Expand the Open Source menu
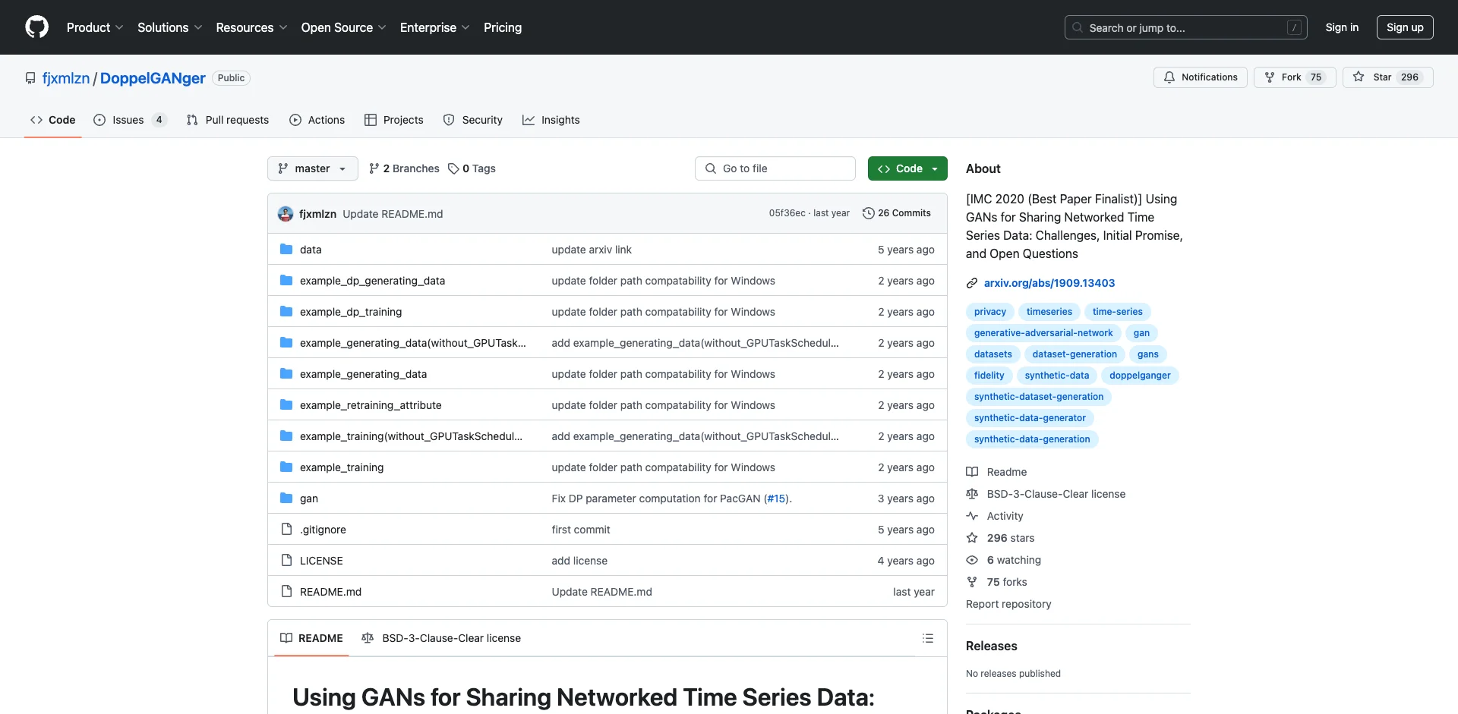This screenshot has height=714, width=1458. tap(343, 27)
